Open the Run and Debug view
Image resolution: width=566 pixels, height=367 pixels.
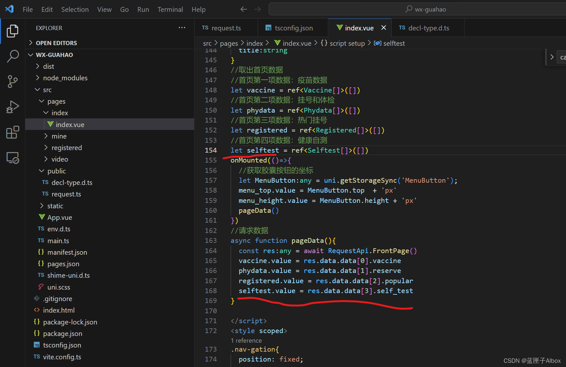tap(12, 107)
